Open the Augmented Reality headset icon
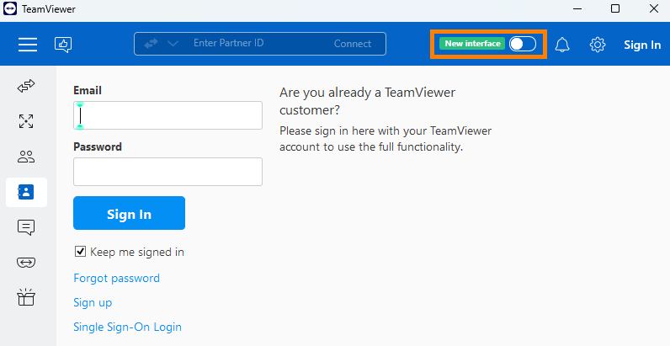 coord(26,262)
